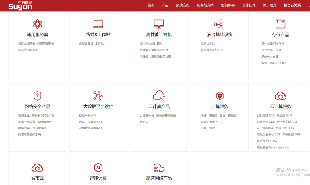310x185 pixels.
Task: Open the 云服务器 ECS link
Action: click(x=266, y=115)
